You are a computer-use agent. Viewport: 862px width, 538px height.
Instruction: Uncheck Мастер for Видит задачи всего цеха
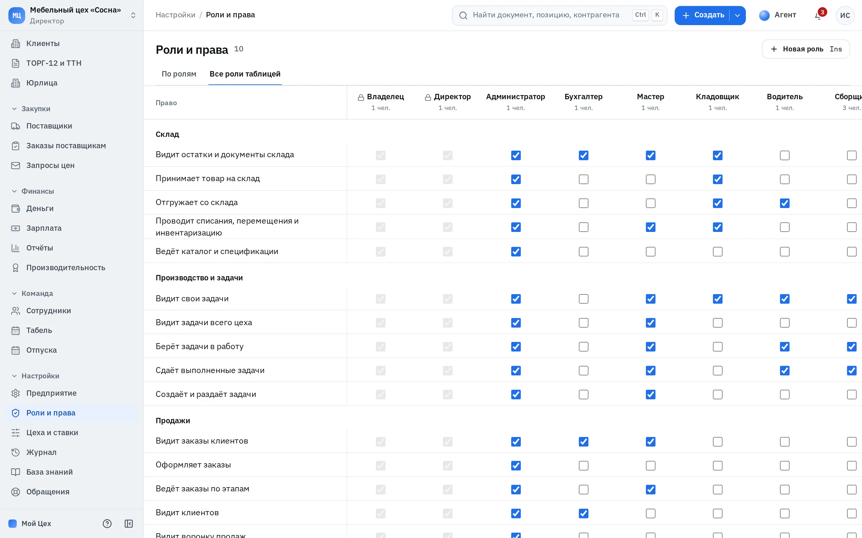coord(650,323)
